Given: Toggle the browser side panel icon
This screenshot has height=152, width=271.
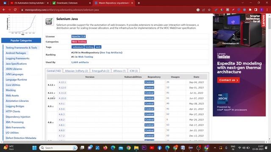Looking at the screenshot, I should pos(256,10).
